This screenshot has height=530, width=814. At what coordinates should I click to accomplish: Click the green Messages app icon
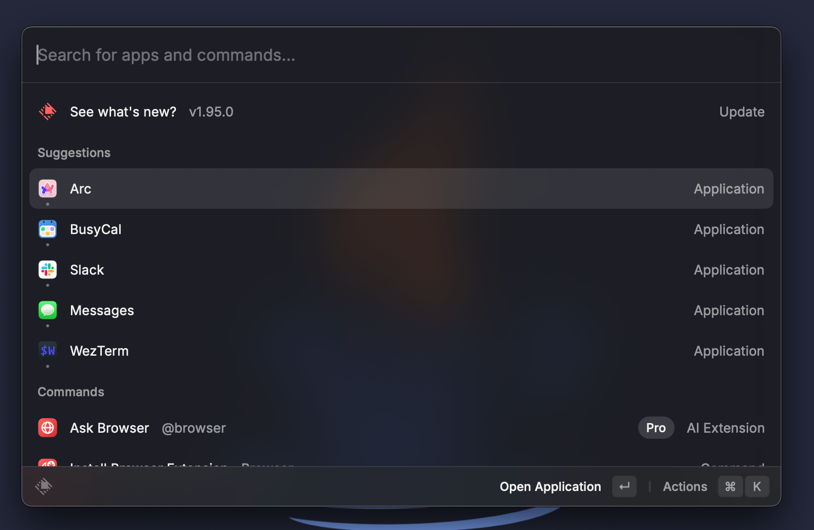tap(48, 310)
